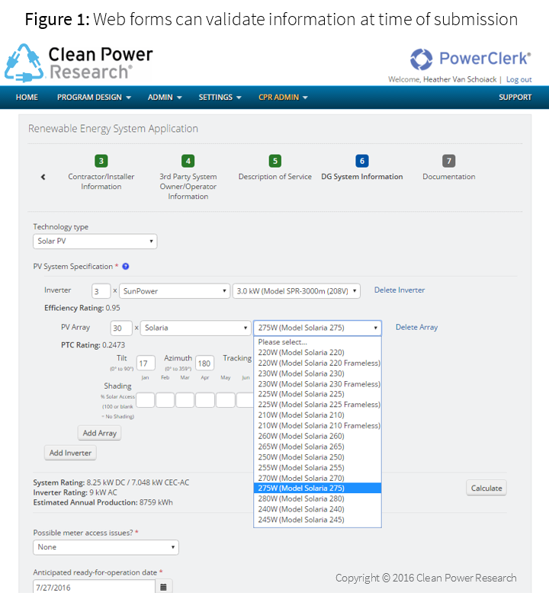Screen dimensions: 549x596
Task: Expand the SunPower inverter manufacturer dropdown
Action: [174, 291]
